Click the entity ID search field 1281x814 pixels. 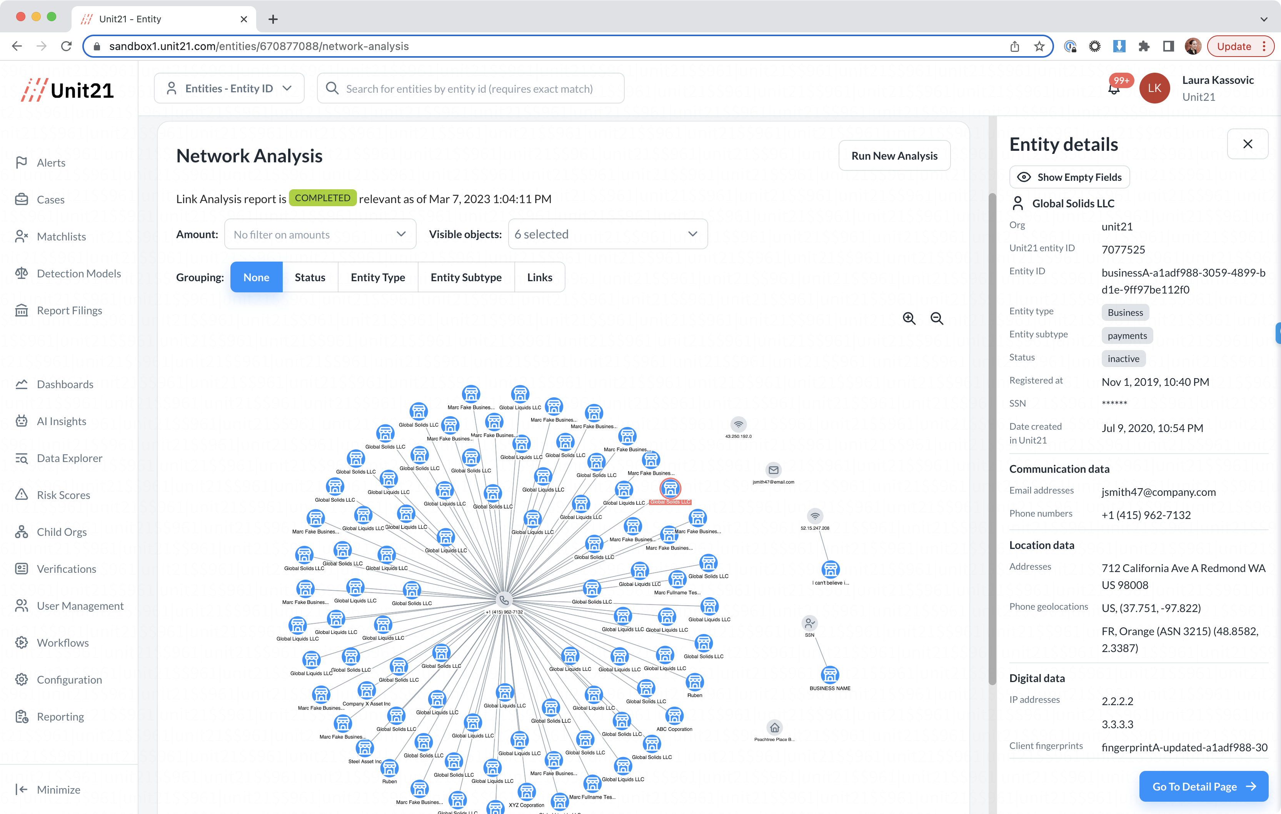tap(470, 89)
